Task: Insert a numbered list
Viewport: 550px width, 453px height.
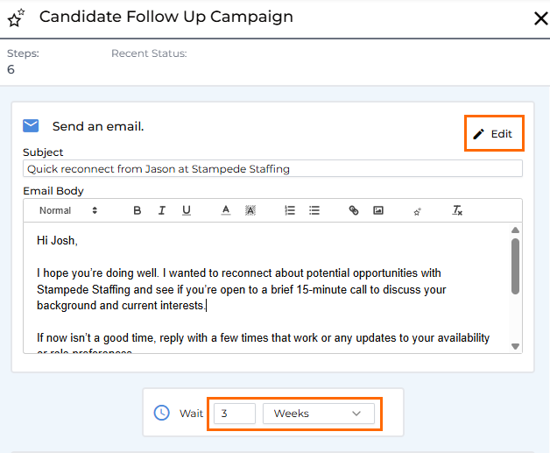Action: pos(290,210)
